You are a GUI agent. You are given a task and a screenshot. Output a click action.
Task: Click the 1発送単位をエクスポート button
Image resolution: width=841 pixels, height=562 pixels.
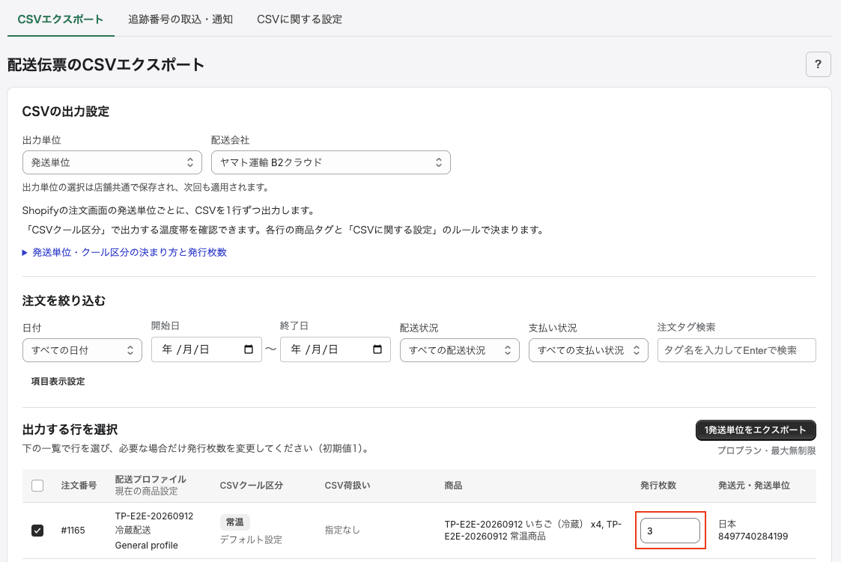756,430
